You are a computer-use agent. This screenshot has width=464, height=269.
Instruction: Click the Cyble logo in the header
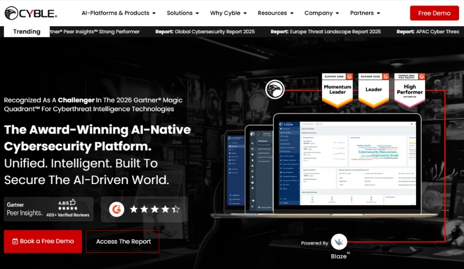click(x=31, y=13)
